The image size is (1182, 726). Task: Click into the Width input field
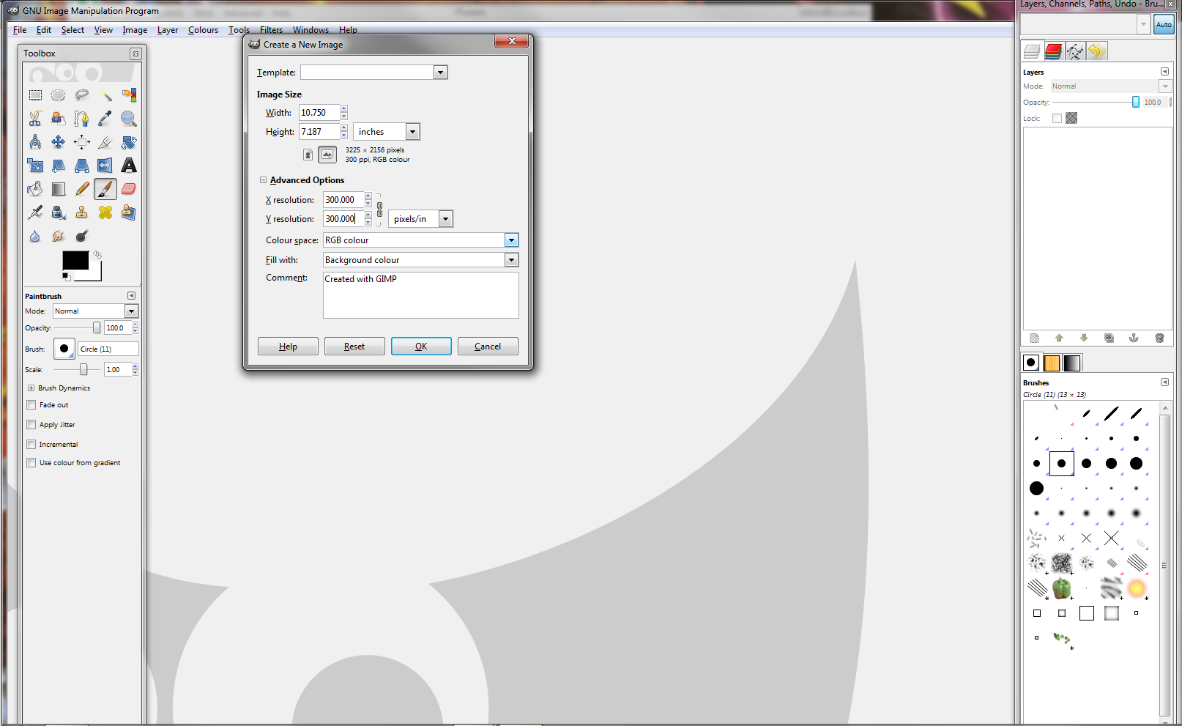[319, 113]
